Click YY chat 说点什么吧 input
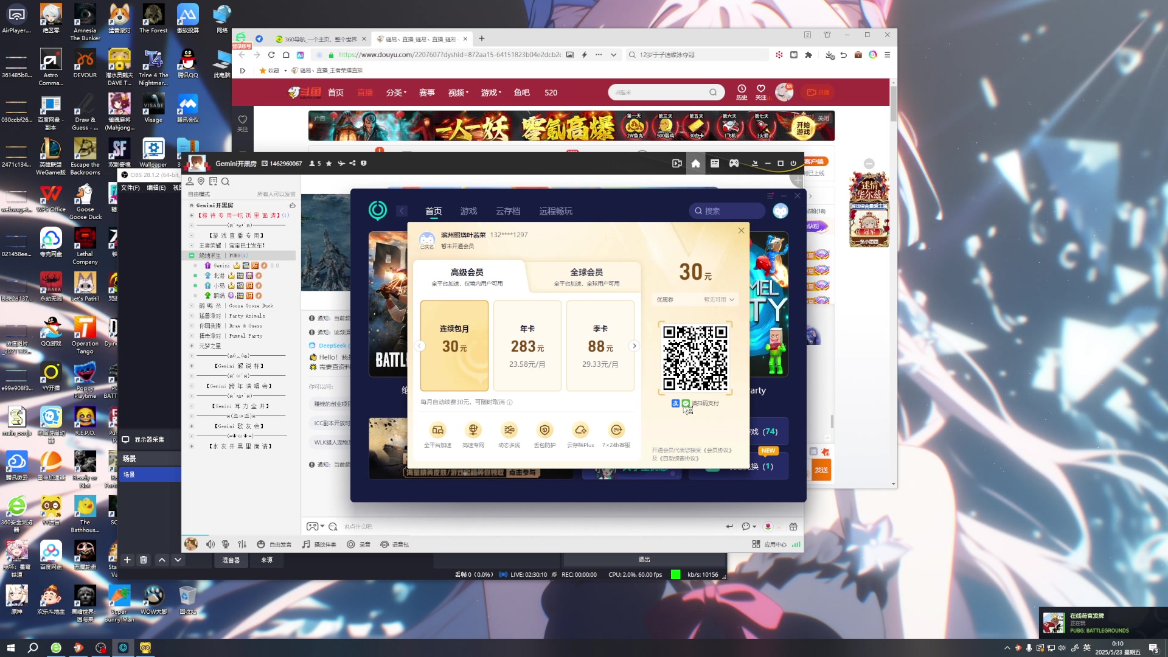 click(x=529, y=526)
